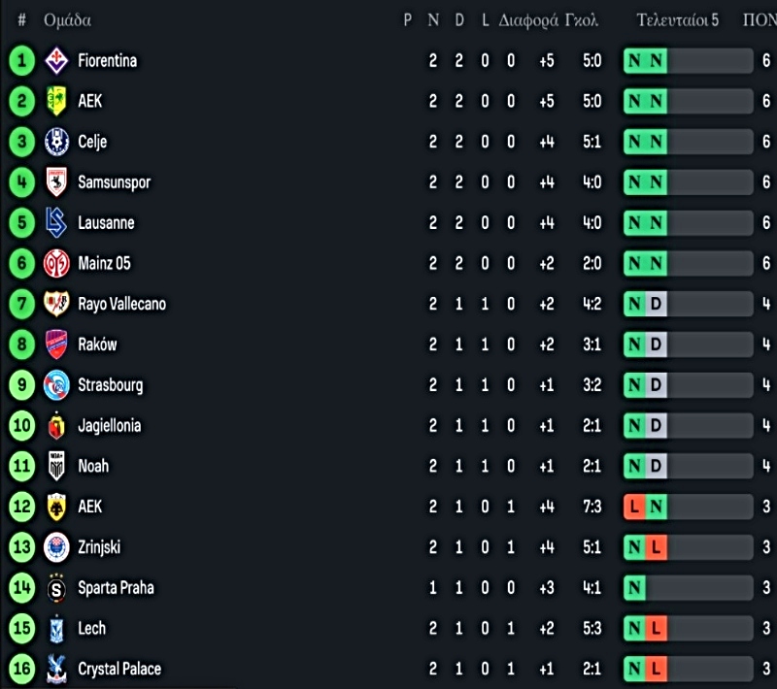This screenshot has width=777, height=689.
Task: Open the Celje team logo
Action: coord(56,142)
